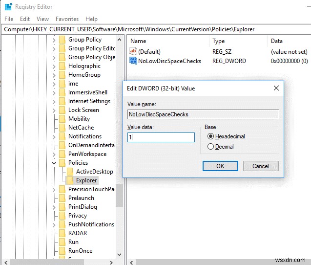
Task: Expand the Internet Settings key
Action: [x=54, y=102]
